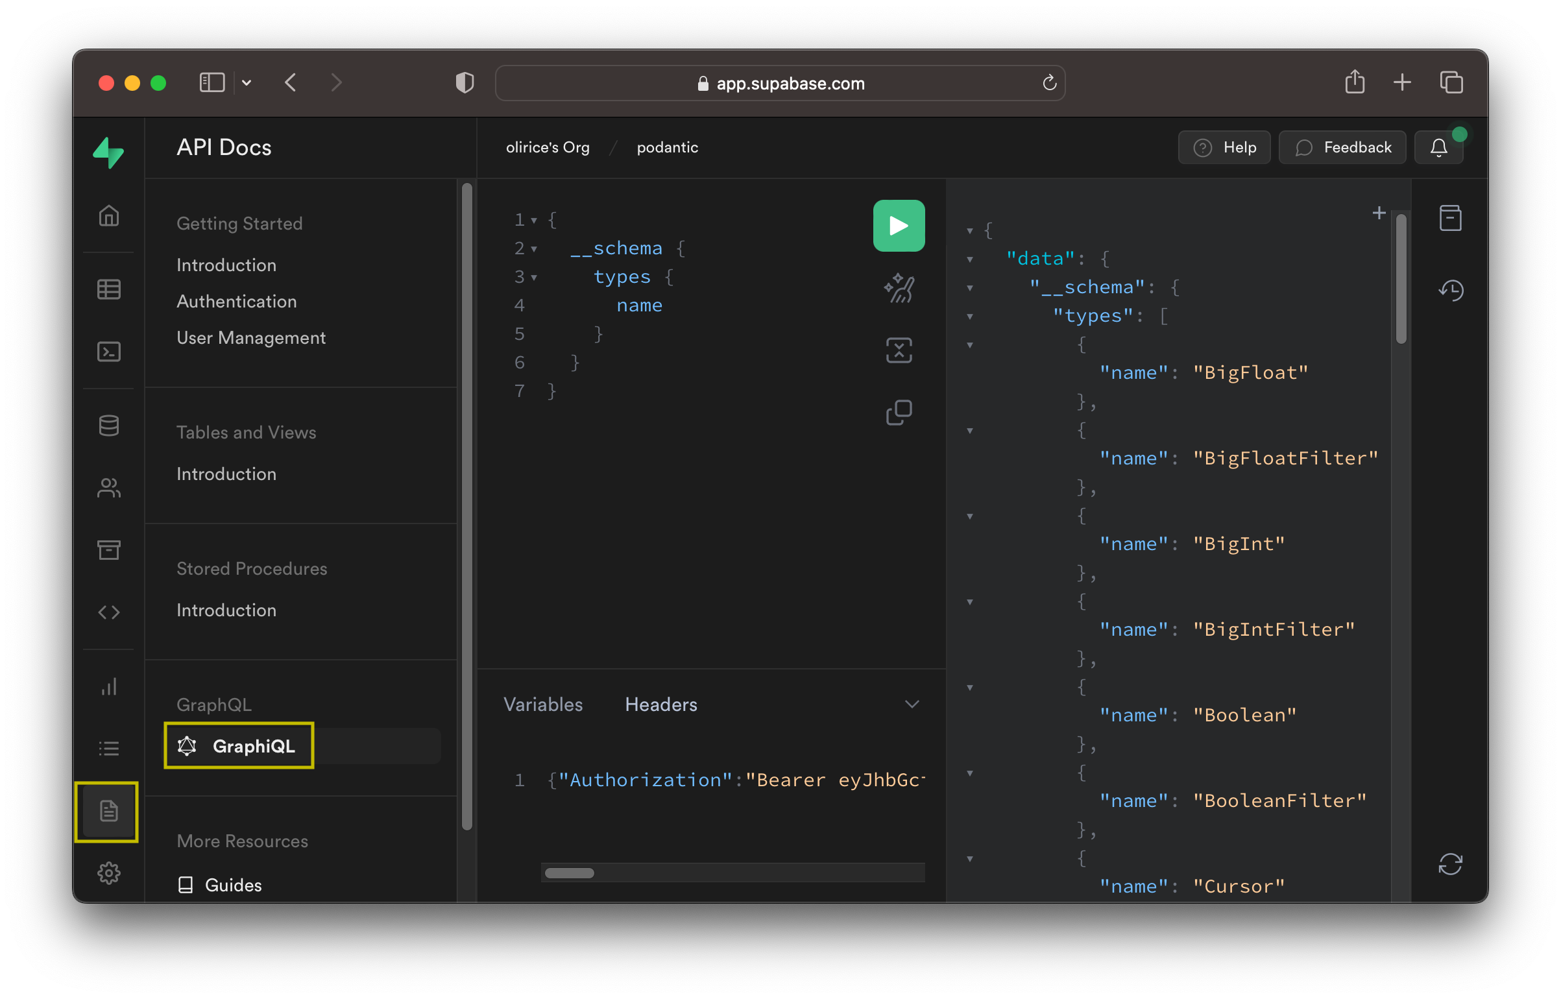Open the Home icon in sidebar
Screen dimensions: 1561x999
(x=108, y=215)
